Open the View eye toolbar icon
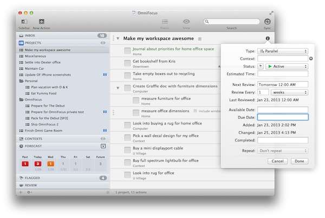The height and width of the screenshot is (218, 325). 186,22
